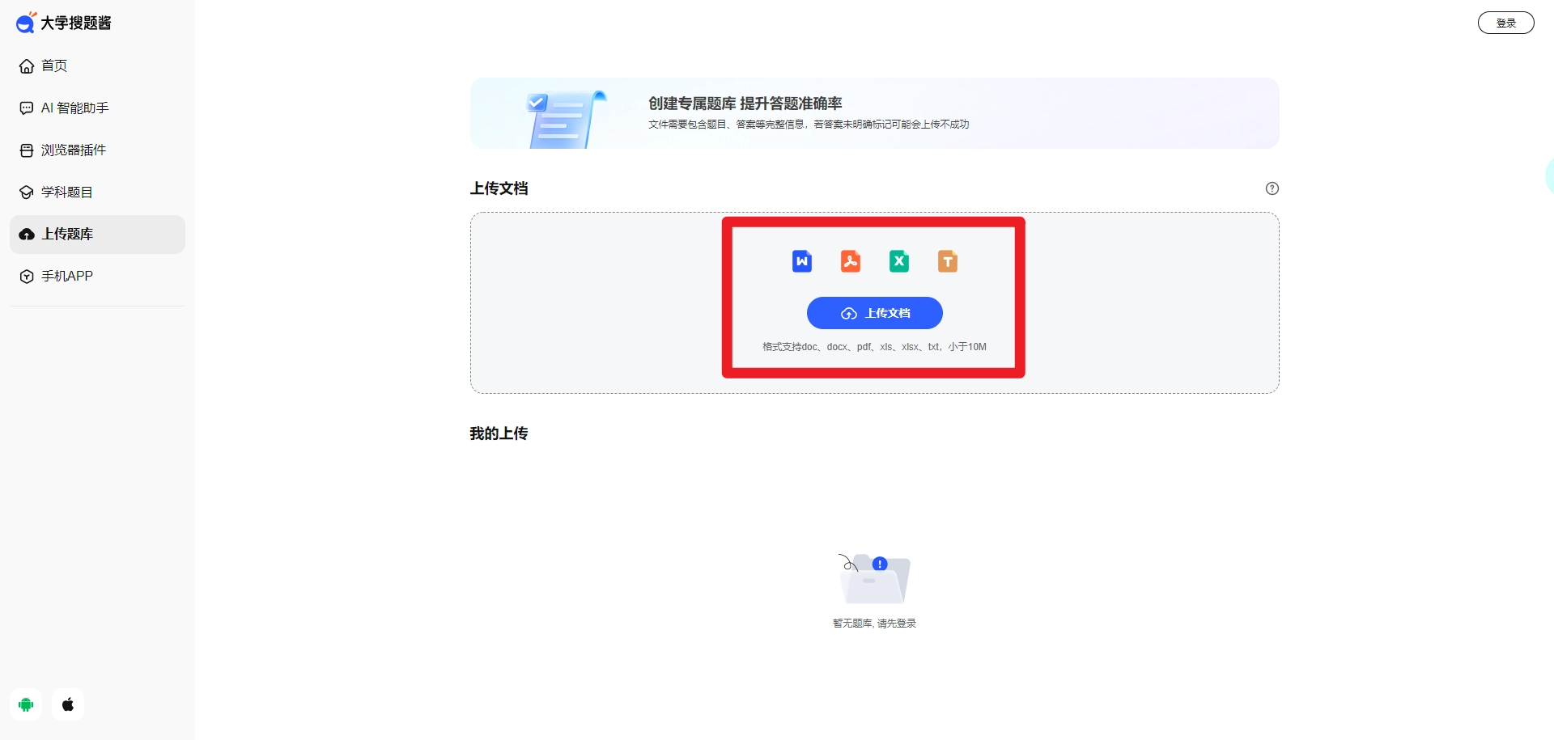1554x740 pixels.
Task: Open 手机APP page
Action: coord(66,276)
